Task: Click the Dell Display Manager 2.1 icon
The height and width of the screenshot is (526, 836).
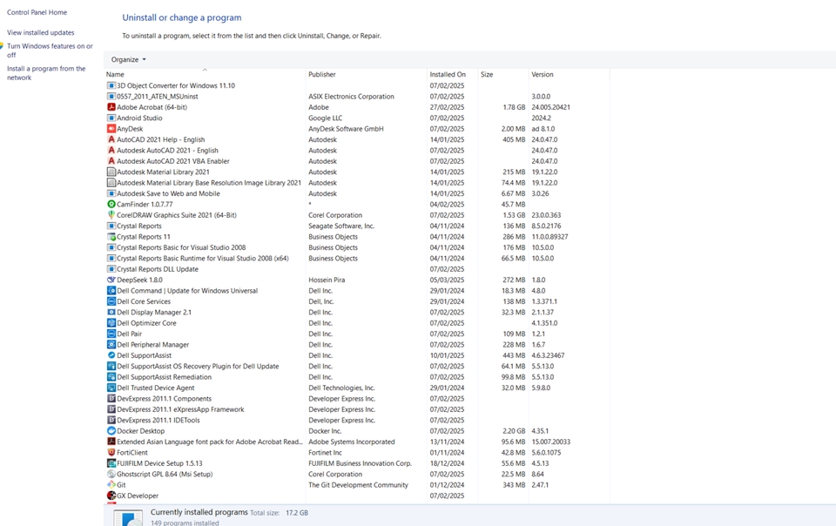Action: pos(111,313)
